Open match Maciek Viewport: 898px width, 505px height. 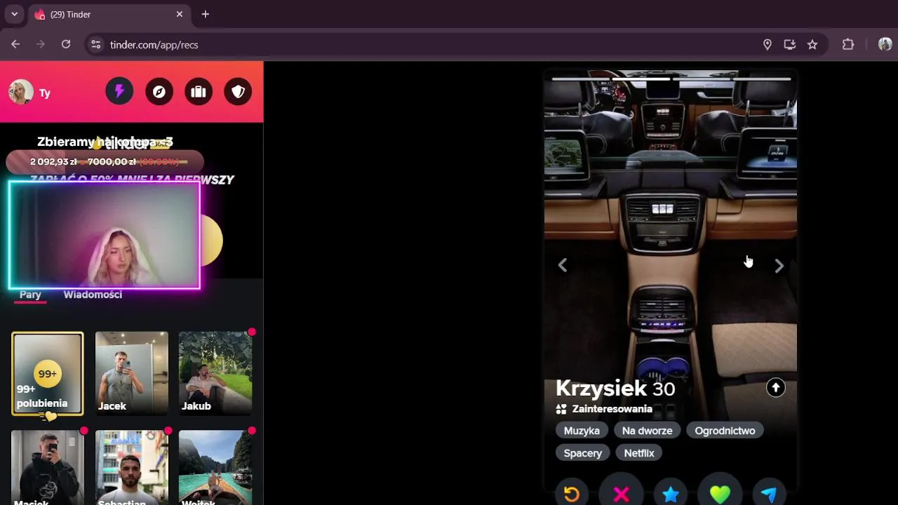(x=47, y=468)
